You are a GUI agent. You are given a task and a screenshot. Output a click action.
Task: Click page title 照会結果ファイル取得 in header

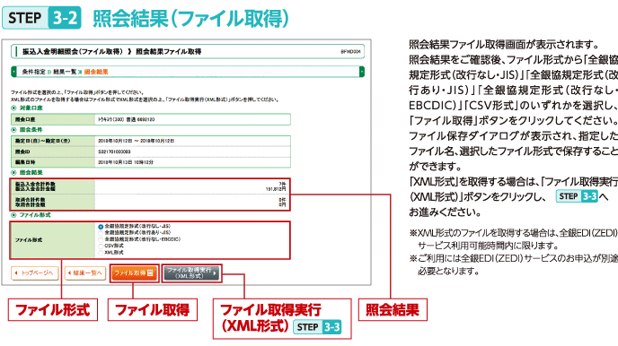coord(169,51)
